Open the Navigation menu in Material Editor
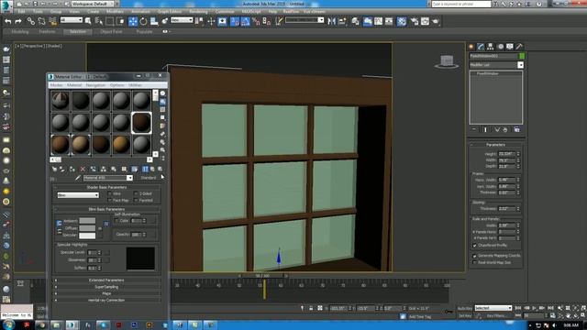This screenshot has width=587, height=330. point(95,85)
